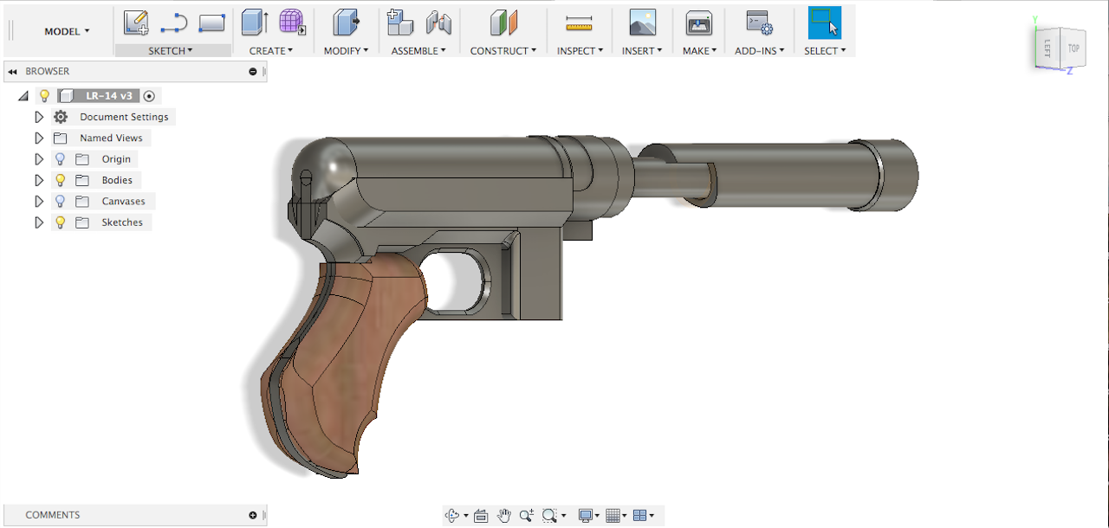Select the Zoom magnifier tool
The width and height of the screenshot is (1109, 528).
click(526, 515)
